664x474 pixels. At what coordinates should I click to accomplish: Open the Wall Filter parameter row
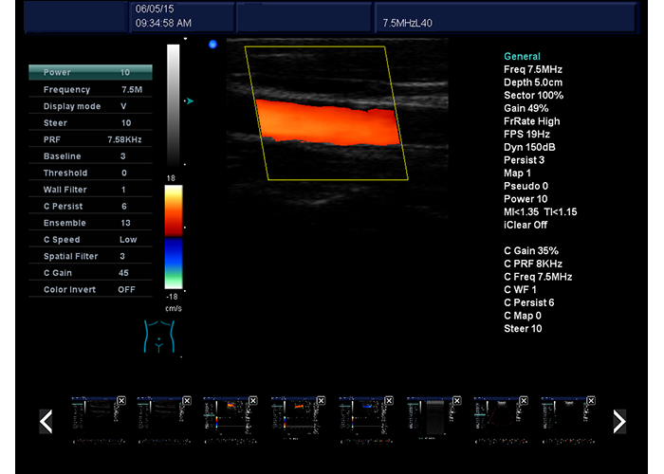tap(91, 190)
